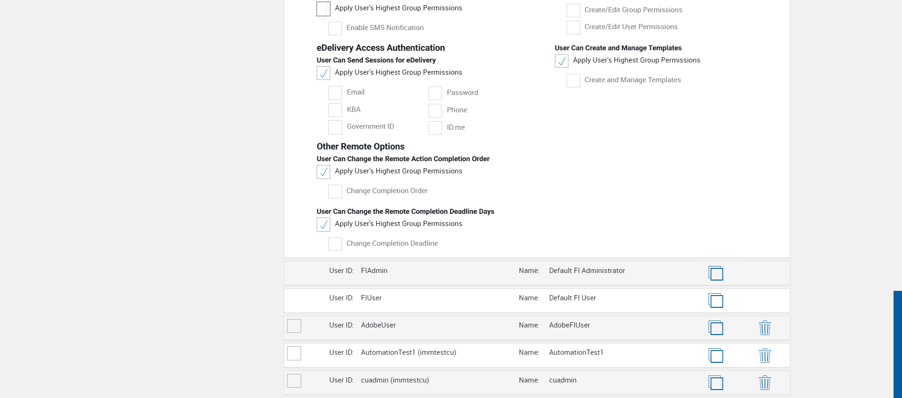Viewport: 902px width, 398px height.
Task: Copy the AutomationTest1 user entry
Action: click(715, 355)
